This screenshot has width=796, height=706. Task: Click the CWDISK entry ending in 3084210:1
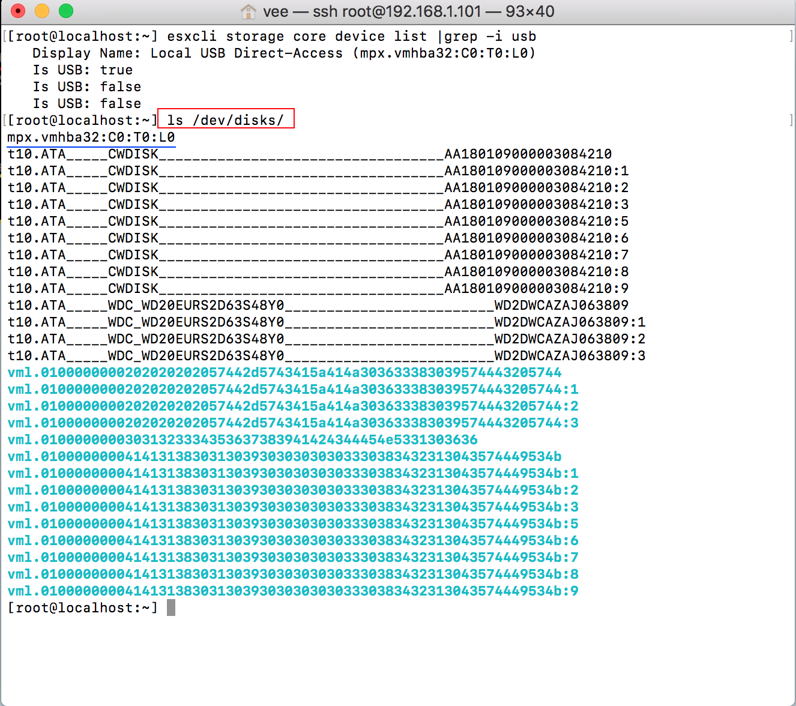[318, 171]
